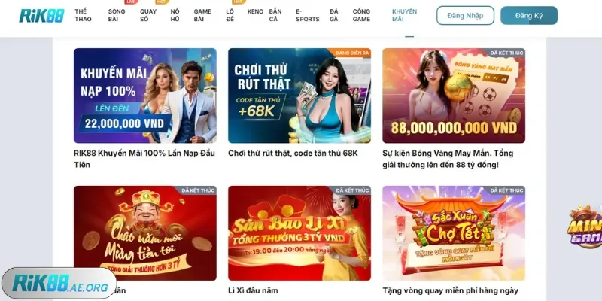This screenshot has height=301, width=602.
Task: Click the Đăng Ký button
Action: [x=529, y=15]
